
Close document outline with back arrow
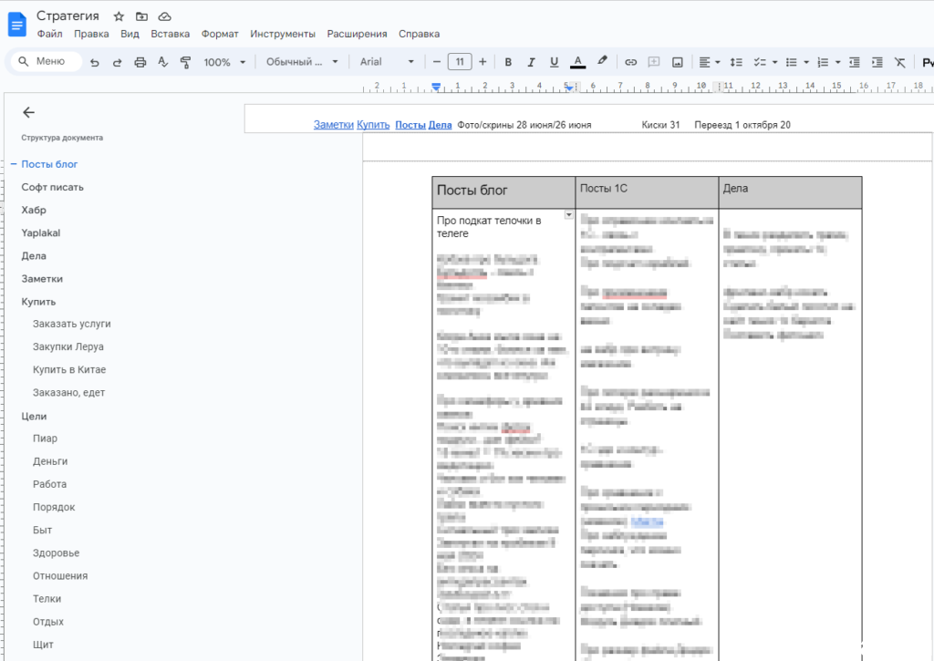click(28, 112)
